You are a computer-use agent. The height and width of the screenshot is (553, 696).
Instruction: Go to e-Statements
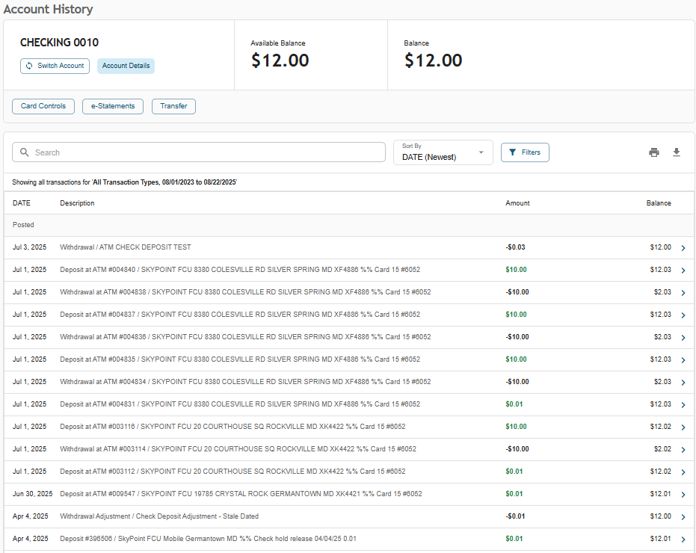click(x=113, y=106)
